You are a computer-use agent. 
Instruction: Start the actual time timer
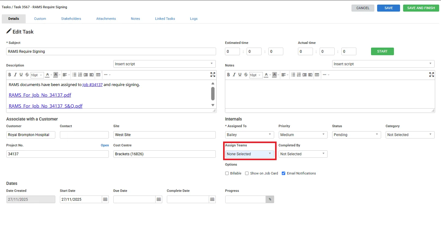(382, 51)
